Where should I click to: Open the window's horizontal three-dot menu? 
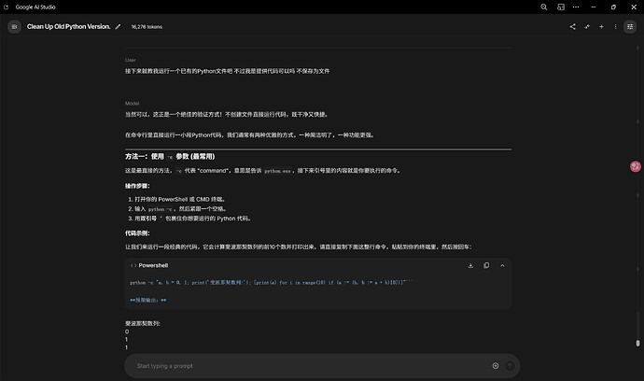576,7
